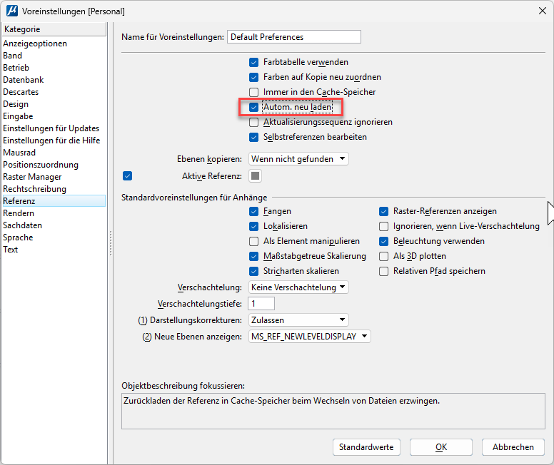Toggle Fangen checkbox
This screenshot has height=465, width=554.
(x=253, y=212)
